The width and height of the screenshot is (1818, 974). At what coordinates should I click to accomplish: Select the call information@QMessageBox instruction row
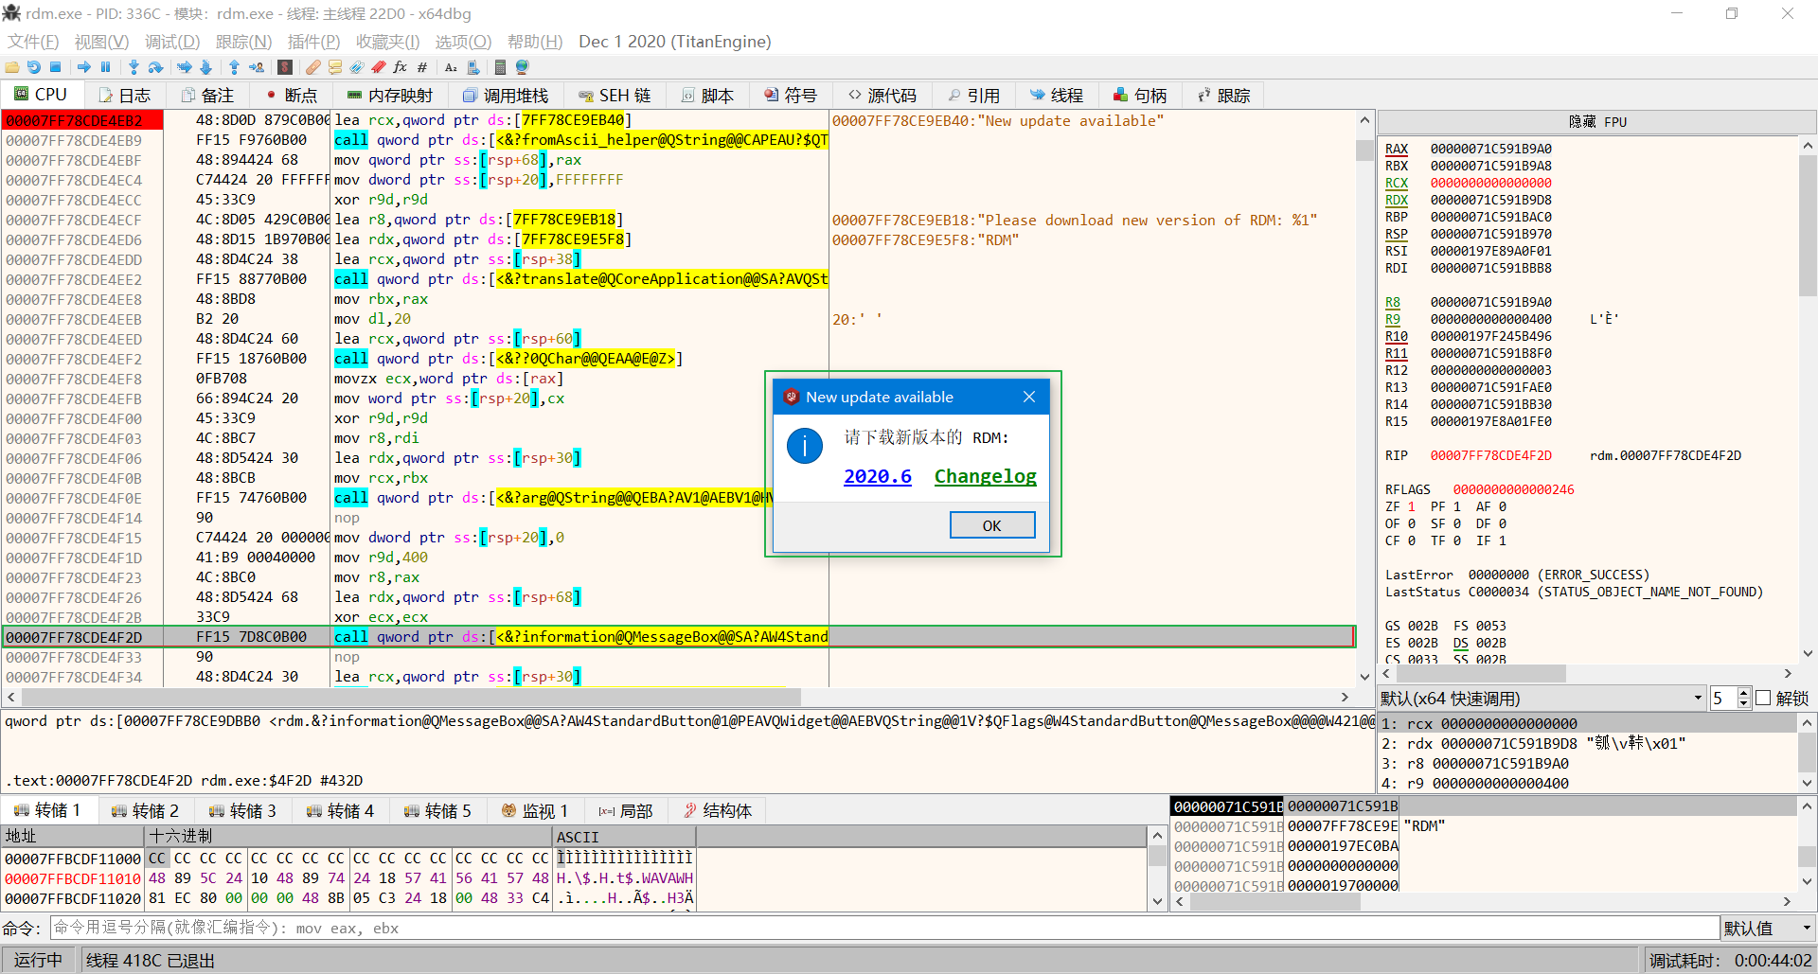[678, 637]
